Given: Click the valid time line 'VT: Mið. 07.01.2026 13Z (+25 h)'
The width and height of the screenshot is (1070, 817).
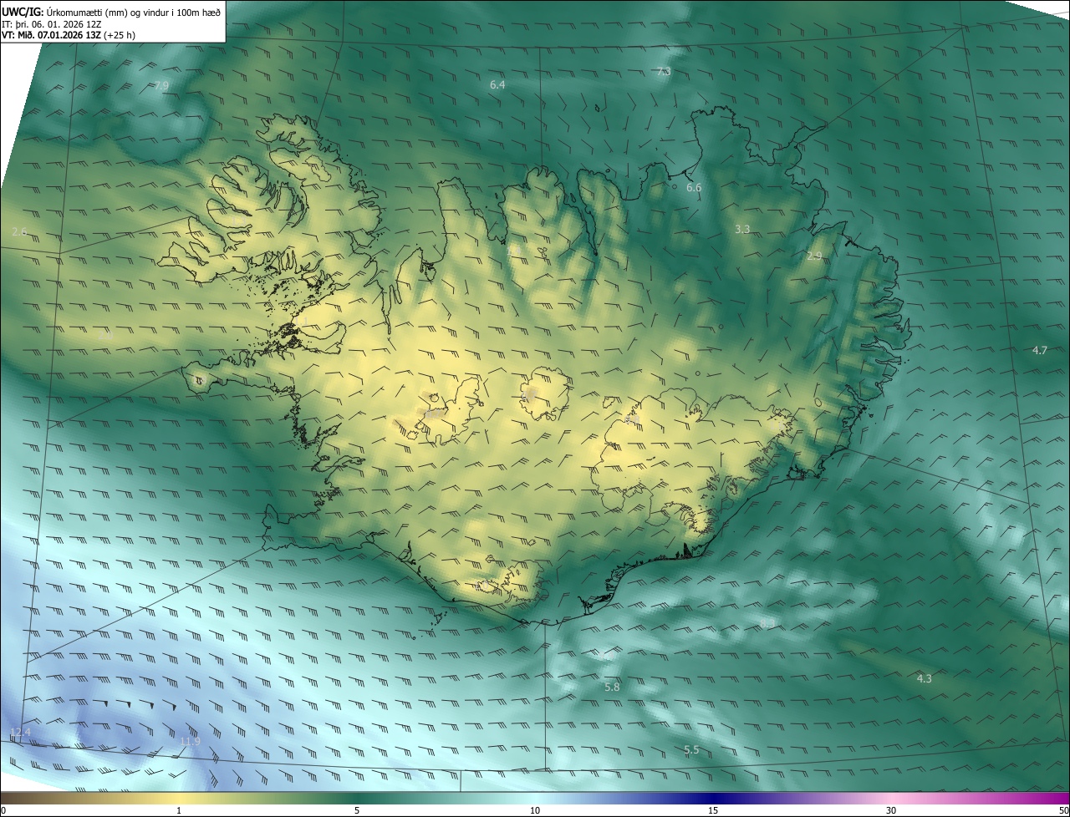Looking at the screenshot, I should click(x=69, y=35).
